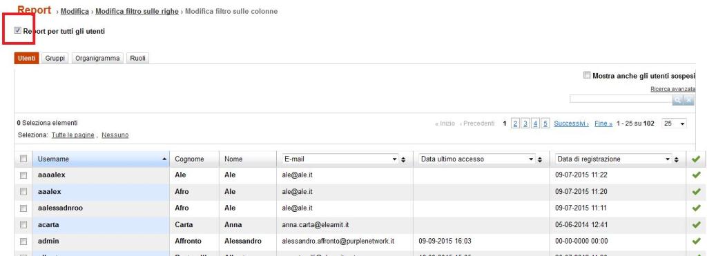Click green checkmark in table header
Image resolution: width=707 pixels, height=256 pixels.
tap(696, 159)
